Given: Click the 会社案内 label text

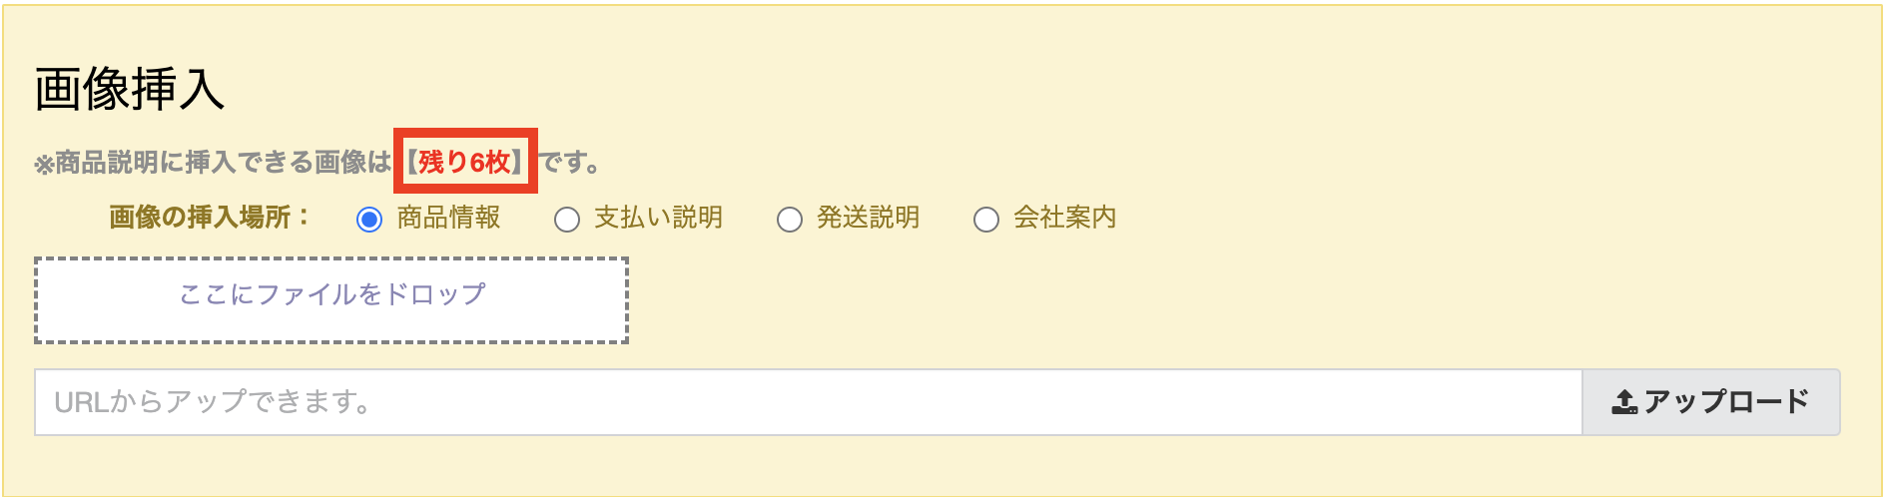Looking at the screenshot, I should pyautogui.click(x=1064, y=218).
